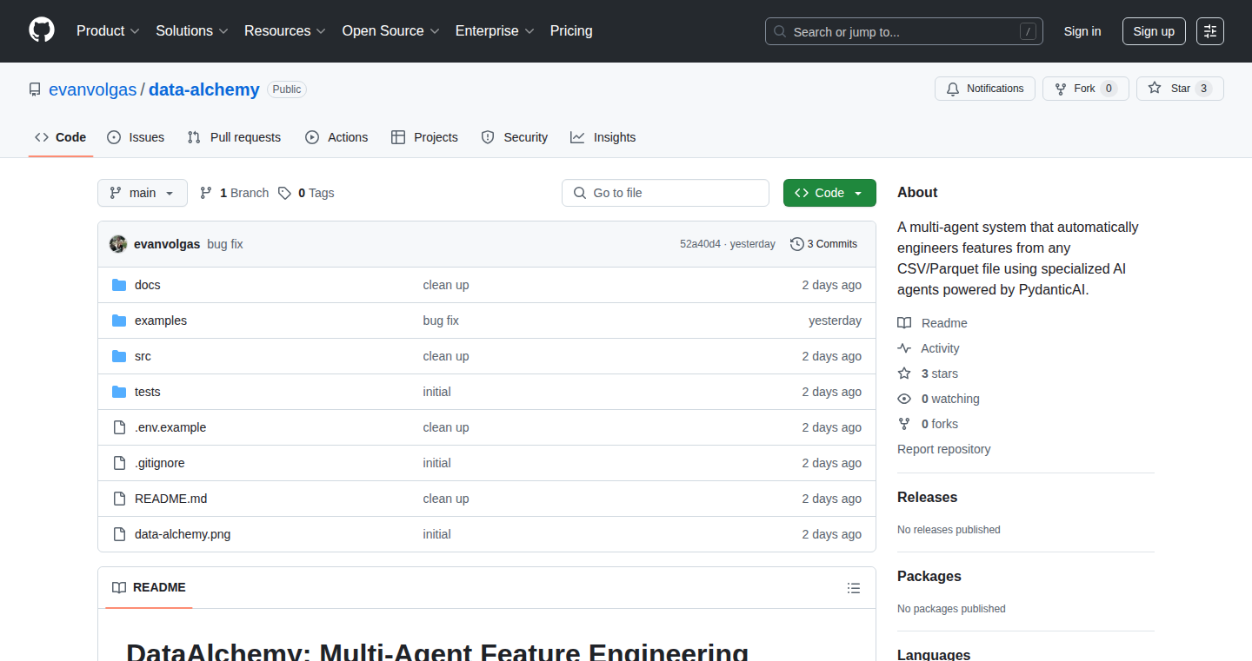Click the 'bug fix' commit for examples
This screenshot has height=661, width=1252.
(x=441, y=321)
